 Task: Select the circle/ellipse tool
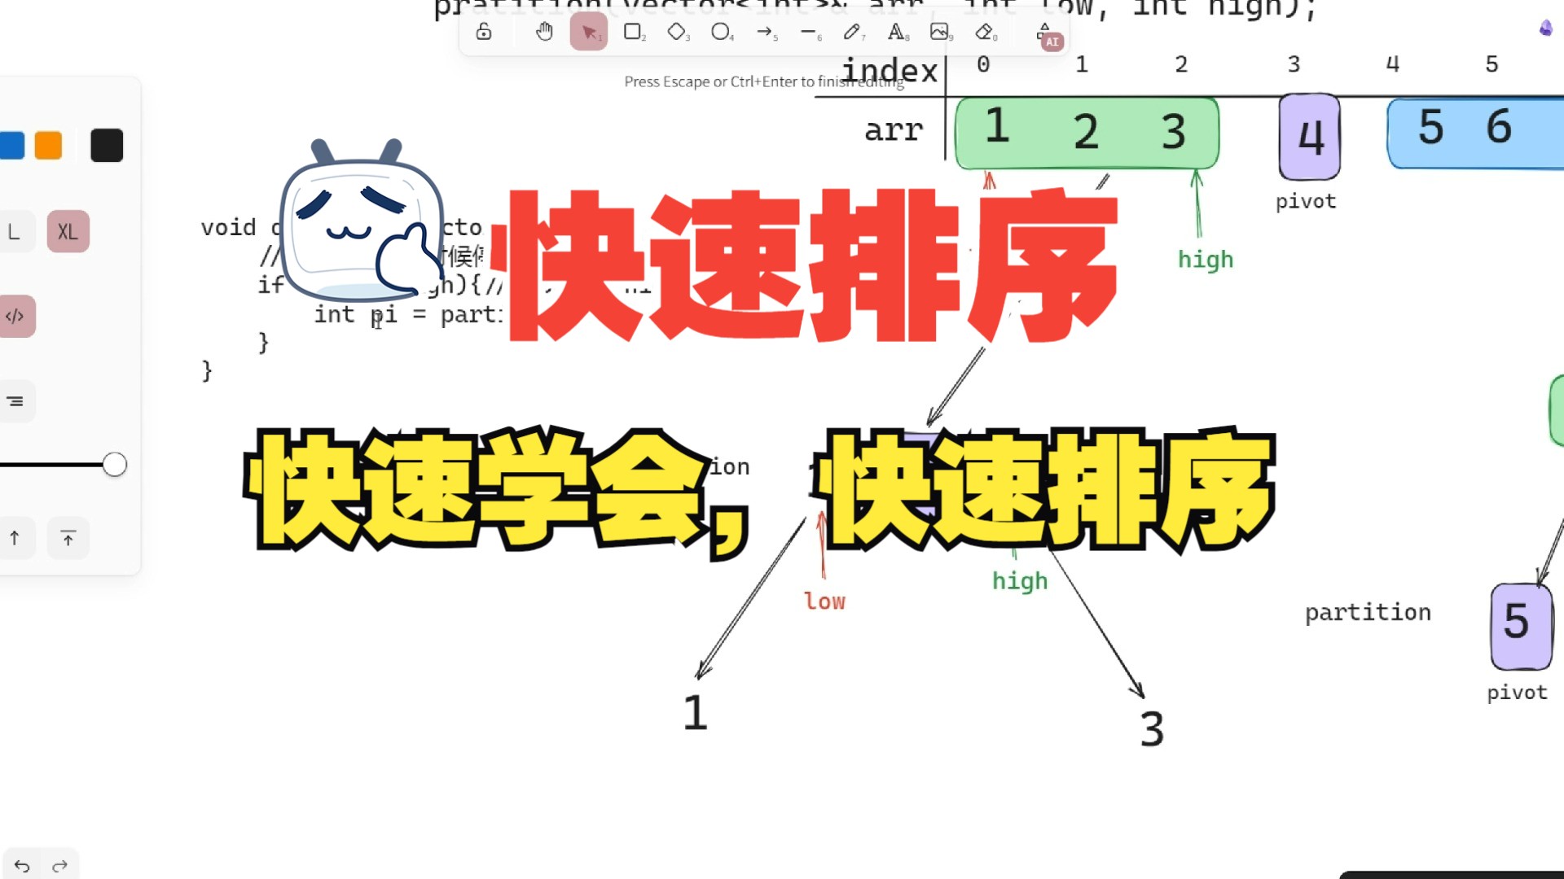pos(720,31)
